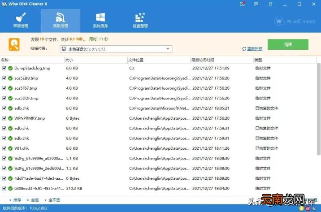Sort by 文件位置 column header
321x212 pixels.
[159, 60]
